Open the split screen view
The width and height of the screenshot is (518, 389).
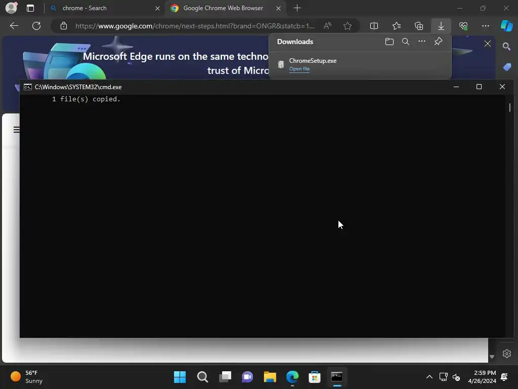[x=374, y=26]
